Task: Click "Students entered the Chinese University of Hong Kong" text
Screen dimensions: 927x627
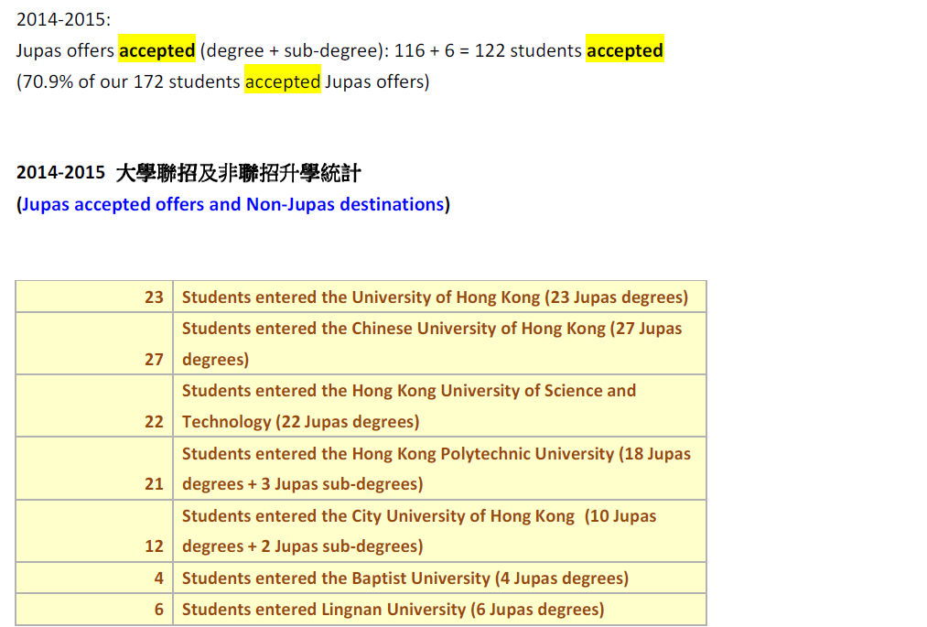Action: click(x=393, y=329)
